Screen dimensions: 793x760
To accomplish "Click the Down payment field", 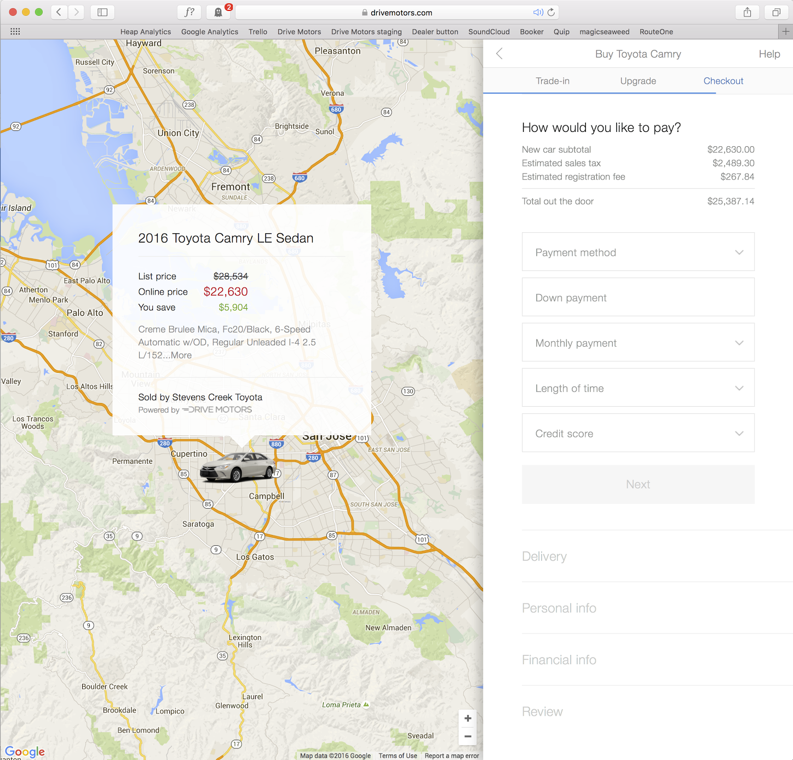I will [x=638, y=297].
